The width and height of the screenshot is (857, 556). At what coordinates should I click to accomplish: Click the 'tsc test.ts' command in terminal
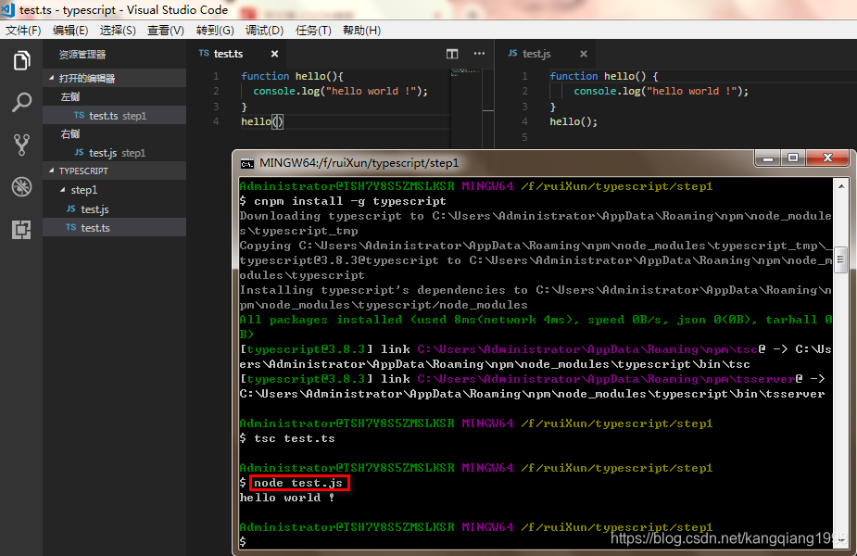tap(295, 438)
